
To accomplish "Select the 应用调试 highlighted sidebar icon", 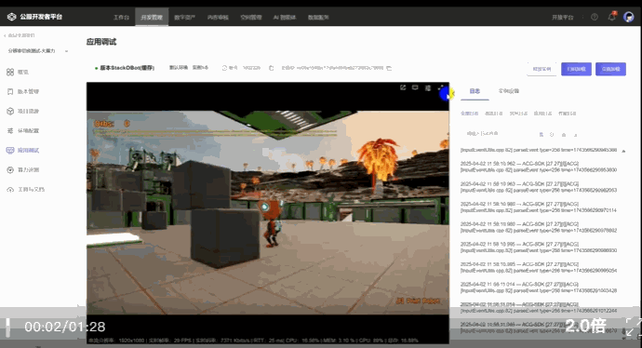I will (x=10, y=150).
